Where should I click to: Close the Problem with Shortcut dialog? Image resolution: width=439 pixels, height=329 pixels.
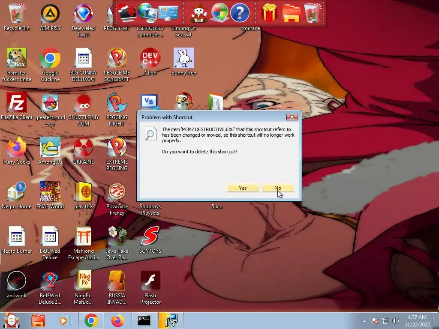pyautogui.click(x=292, y=117)
